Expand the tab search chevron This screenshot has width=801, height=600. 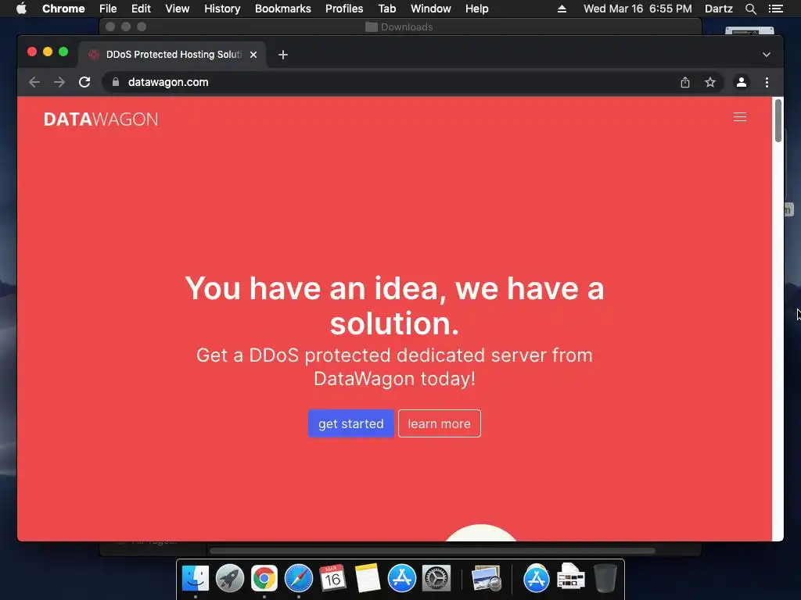[767, 55]
